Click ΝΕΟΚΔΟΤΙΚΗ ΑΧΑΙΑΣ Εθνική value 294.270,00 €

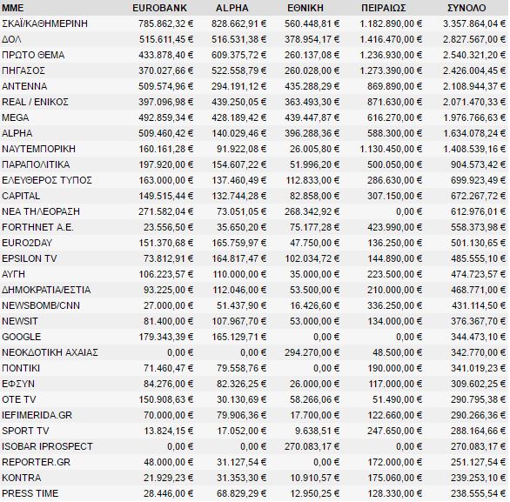click(312, 352)
